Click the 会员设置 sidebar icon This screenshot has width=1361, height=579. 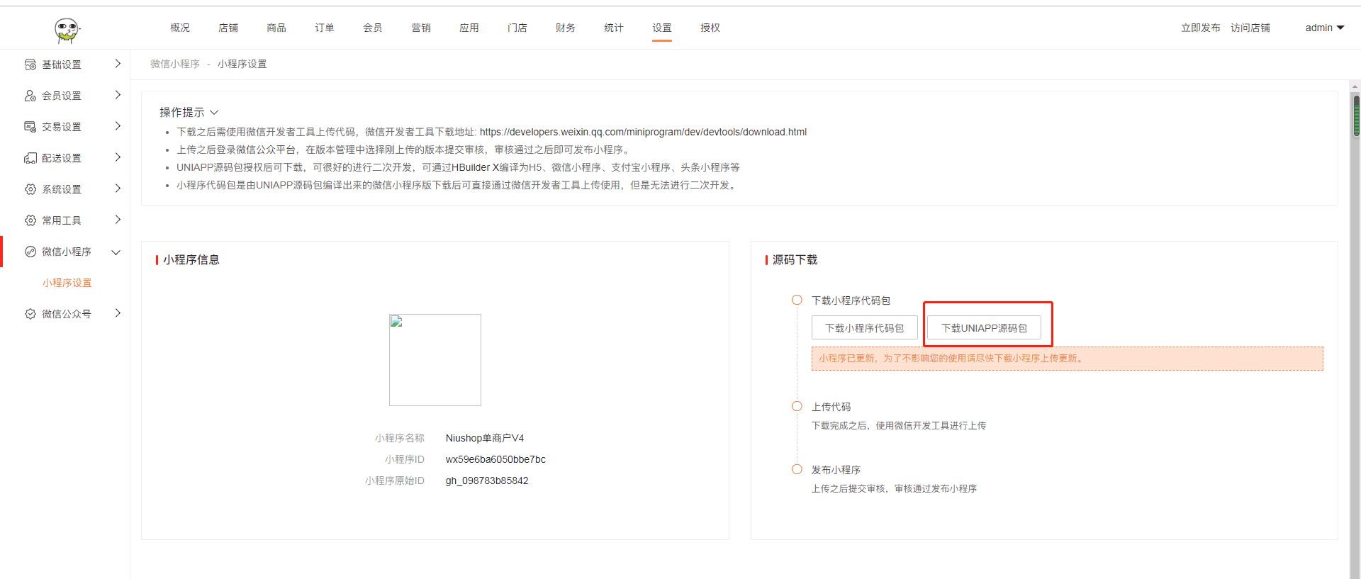30,96
